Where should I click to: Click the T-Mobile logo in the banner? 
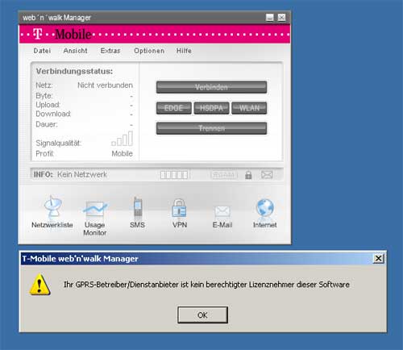[62, 34]
